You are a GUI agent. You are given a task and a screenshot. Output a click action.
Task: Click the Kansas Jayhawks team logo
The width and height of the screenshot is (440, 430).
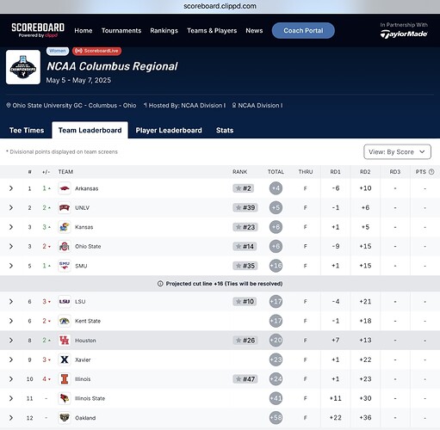point(65,227)
